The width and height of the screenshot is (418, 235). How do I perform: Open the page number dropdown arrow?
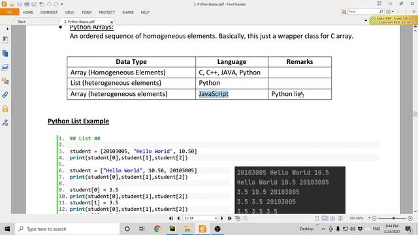coord(216,218)
